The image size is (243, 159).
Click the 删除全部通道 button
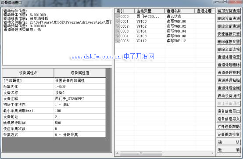point(229,26)
